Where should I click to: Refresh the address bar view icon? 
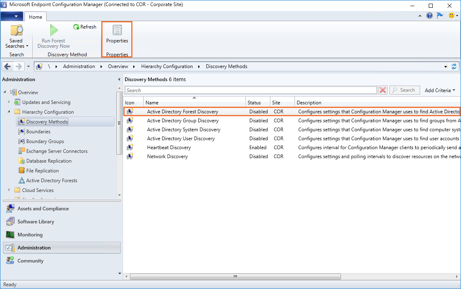[x=454, y=66]
